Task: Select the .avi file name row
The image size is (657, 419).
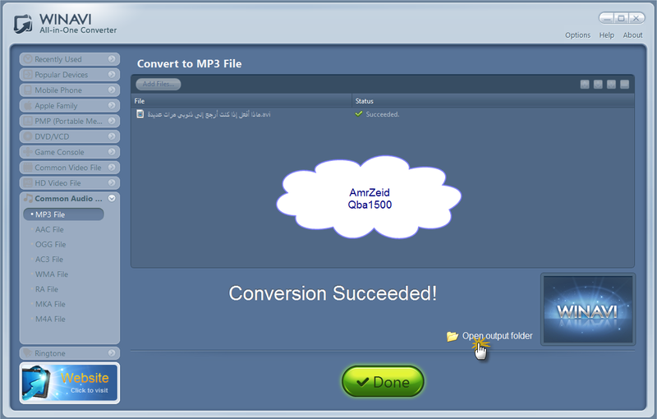Action: [x=209, y=114]
